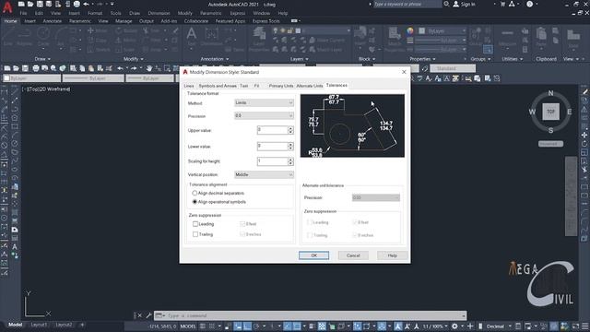
Task: Expand the Draw panel flyout
Action: [42, 59]
